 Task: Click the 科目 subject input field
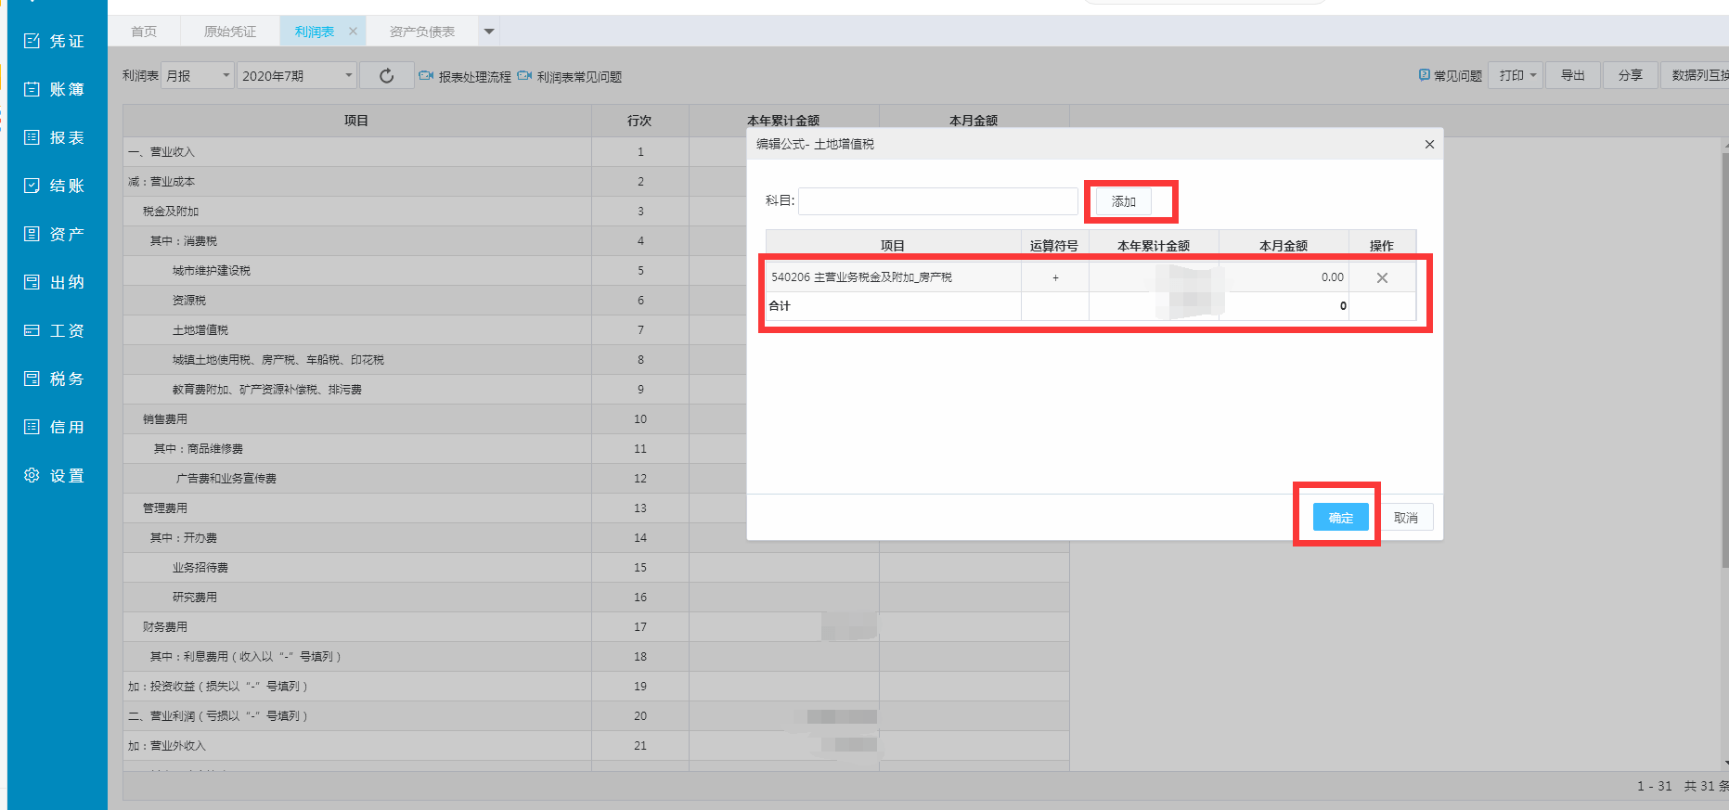[937, 201]
